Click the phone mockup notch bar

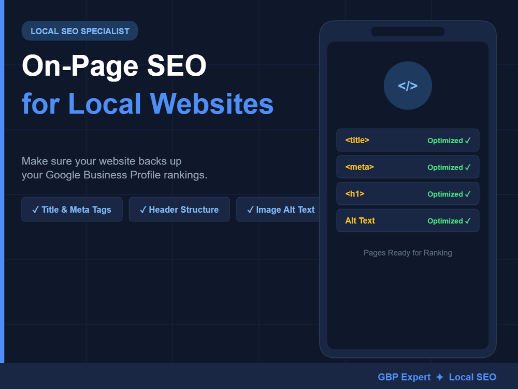pyautogui.click(x=408, y=32)
